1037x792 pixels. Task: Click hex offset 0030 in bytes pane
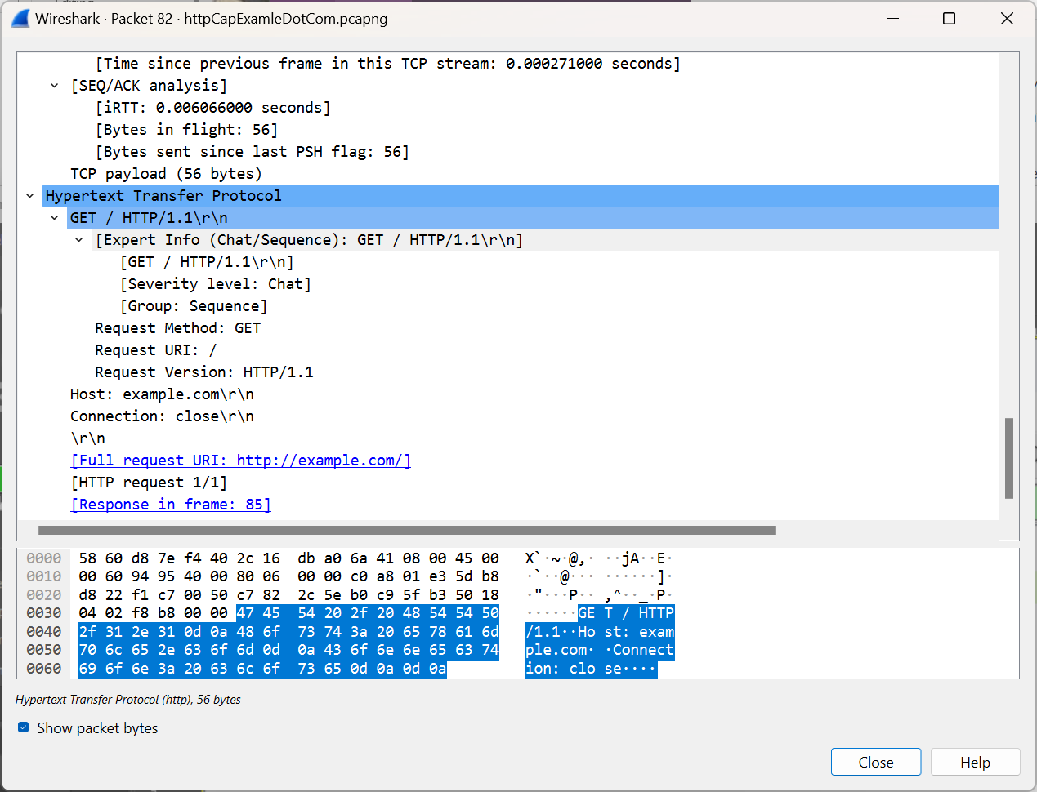point(44,613)
